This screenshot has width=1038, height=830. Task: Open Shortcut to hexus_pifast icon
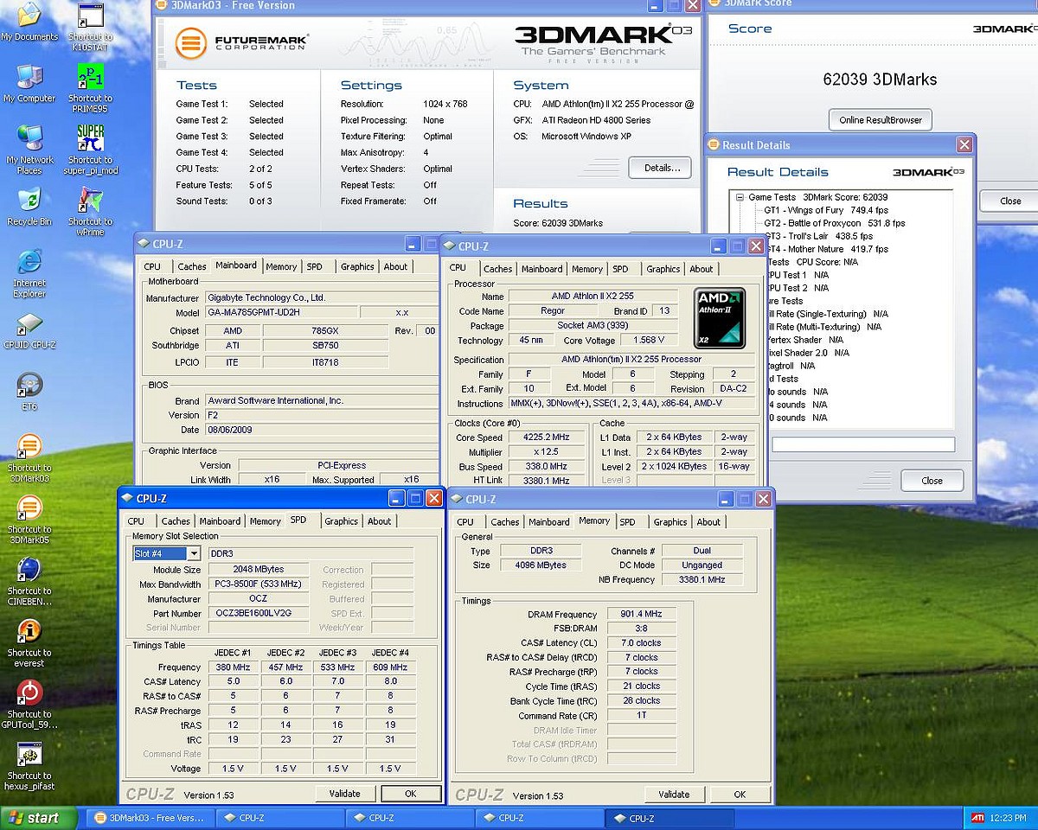coord(29,766)
